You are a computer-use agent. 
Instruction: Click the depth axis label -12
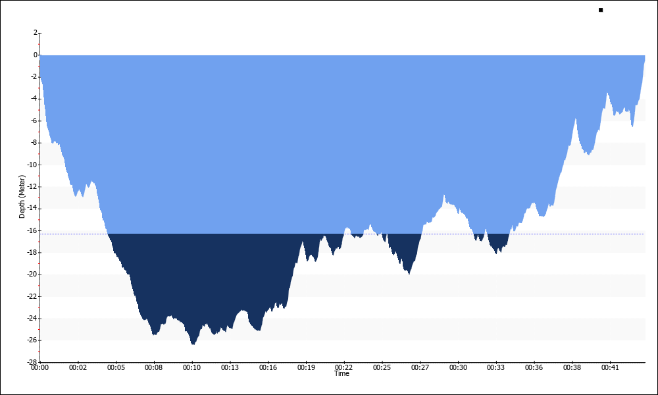[x=32, y=186]
